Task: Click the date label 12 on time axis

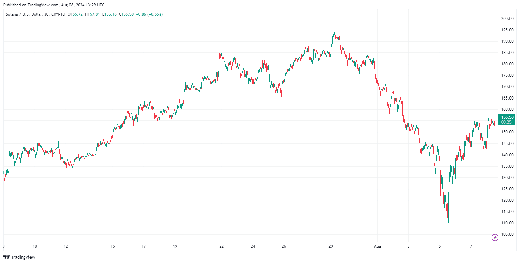Action: tap(66, 246)
